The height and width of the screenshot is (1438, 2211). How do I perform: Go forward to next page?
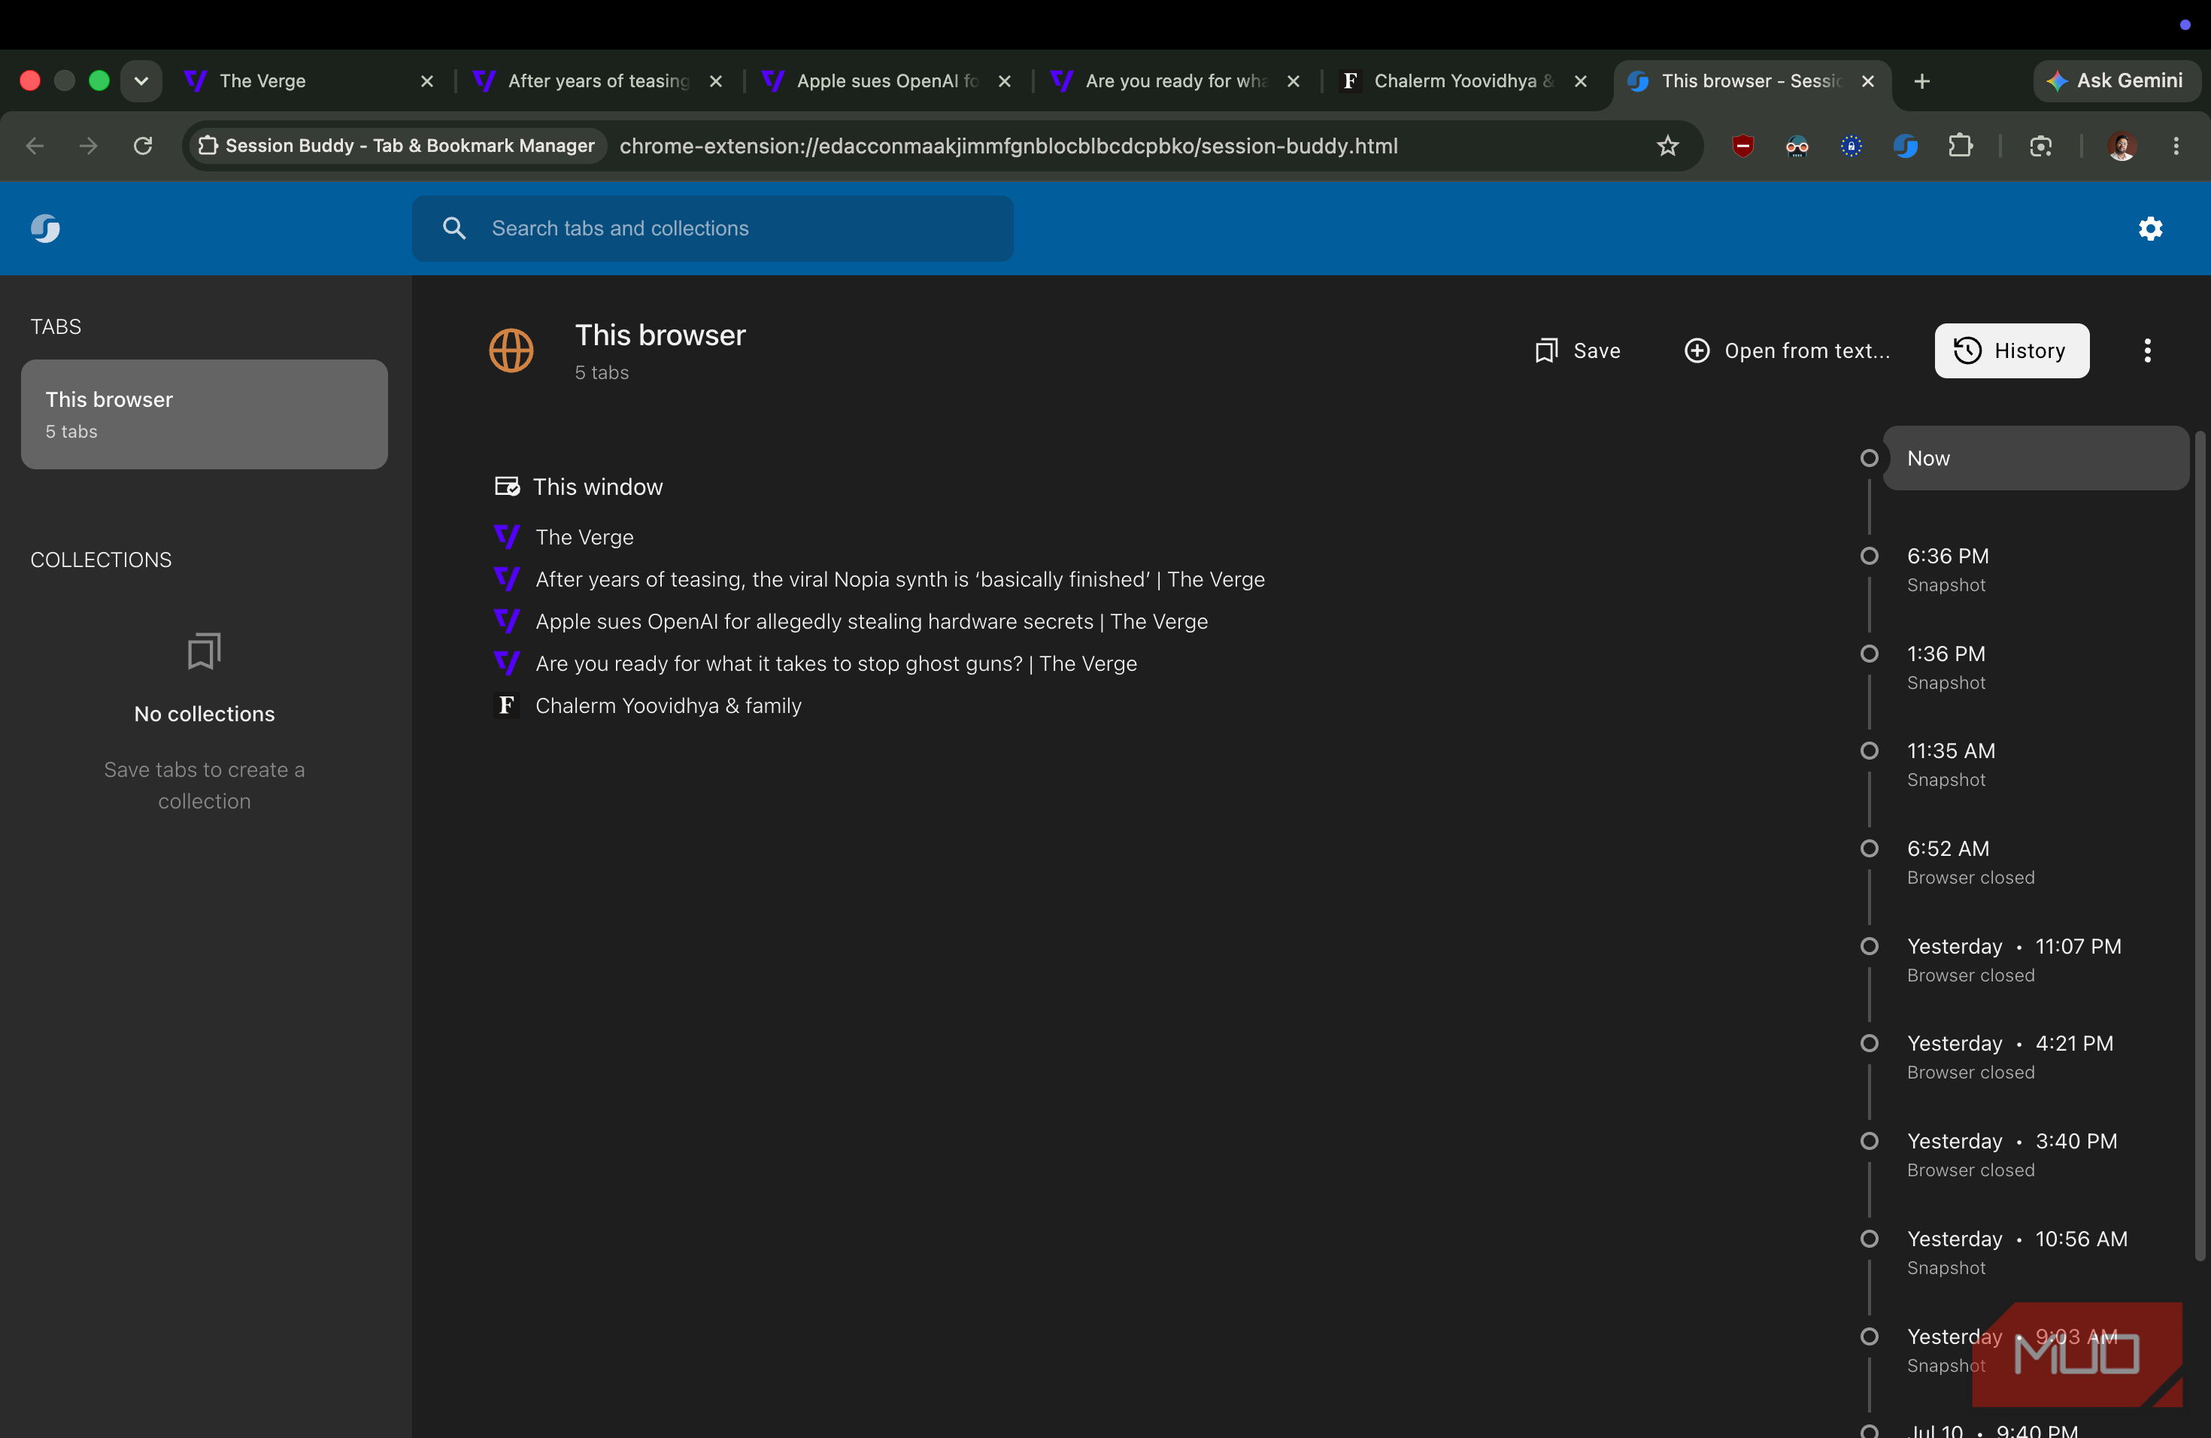[x=88, y=146]
